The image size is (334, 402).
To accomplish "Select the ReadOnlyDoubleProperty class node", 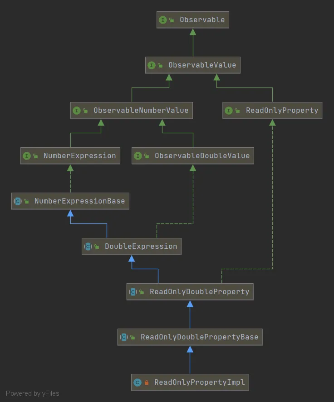I will point(199,292).
